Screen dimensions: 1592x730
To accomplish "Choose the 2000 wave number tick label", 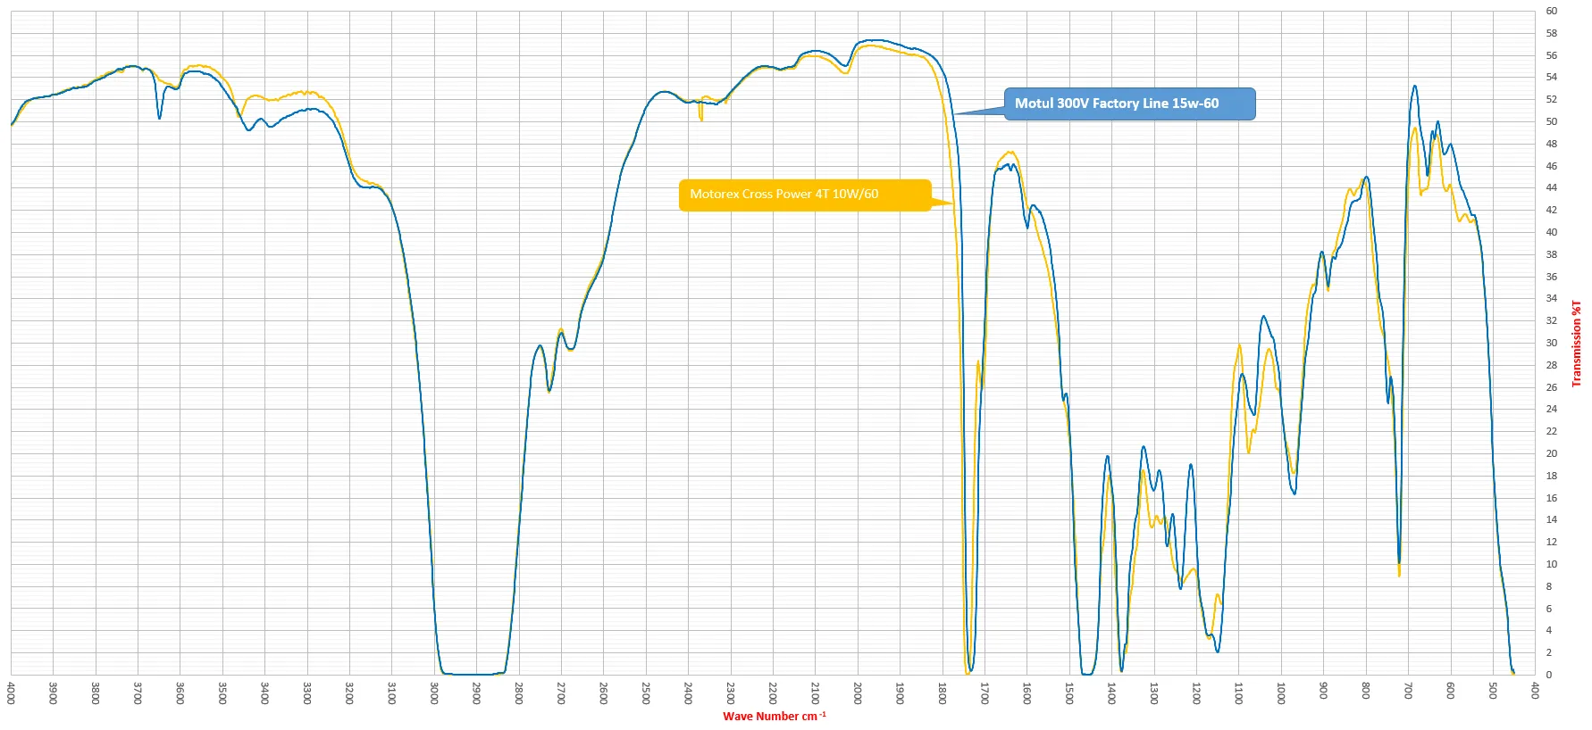I will click(858, 693).
